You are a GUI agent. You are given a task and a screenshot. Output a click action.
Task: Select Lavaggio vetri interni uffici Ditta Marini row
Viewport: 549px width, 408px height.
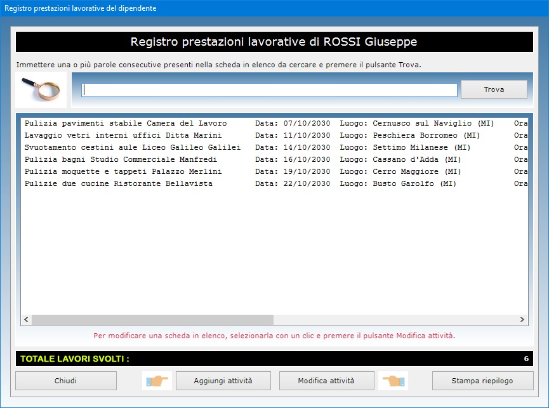pos(123,135)
